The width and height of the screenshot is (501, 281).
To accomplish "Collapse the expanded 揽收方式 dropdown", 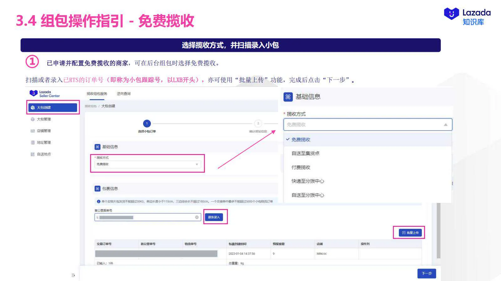I will coord(446,124).
